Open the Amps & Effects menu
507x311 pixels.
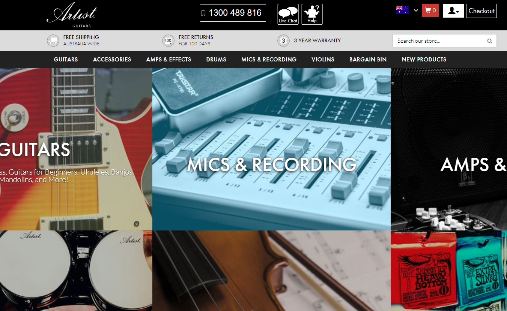(x=168, y=60)
